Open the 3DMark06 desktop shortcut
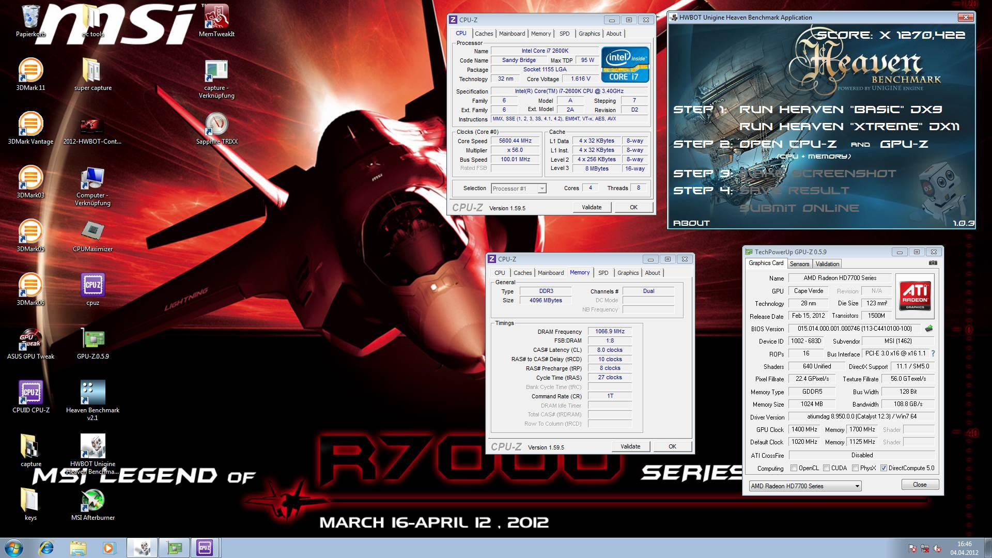 pos(30,289)
